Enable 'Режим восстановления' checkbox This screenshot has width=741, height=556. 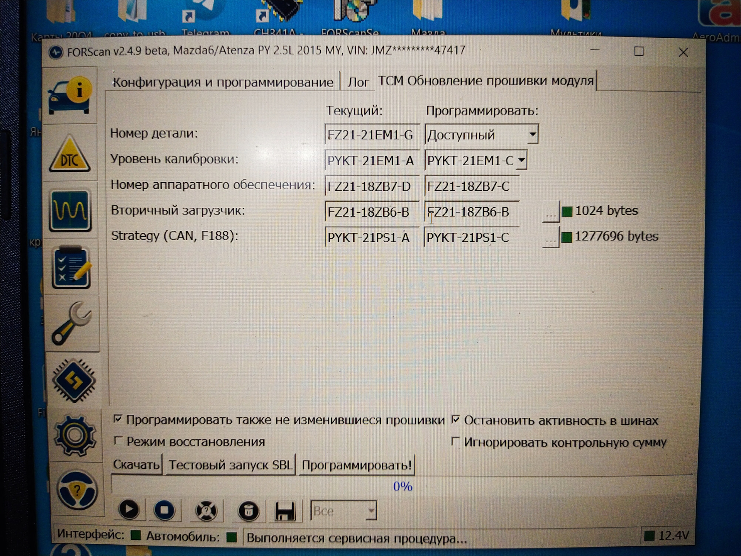click(118, 441)
